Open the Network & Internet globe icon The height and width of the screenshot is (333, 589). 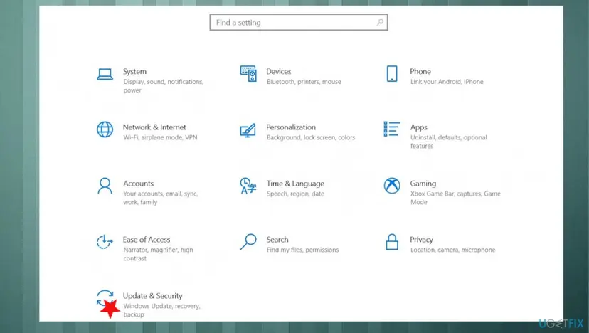[x=105, y=129]
